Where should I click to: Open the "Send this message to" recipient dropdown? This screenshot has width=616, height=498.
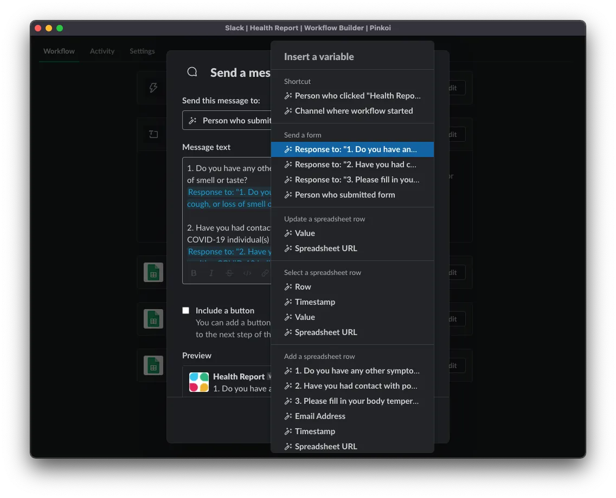click(x=228, y=121)
